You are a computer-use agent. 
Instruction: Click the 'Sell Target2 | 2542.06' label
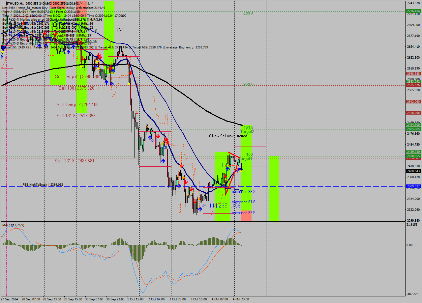[77, 104]
